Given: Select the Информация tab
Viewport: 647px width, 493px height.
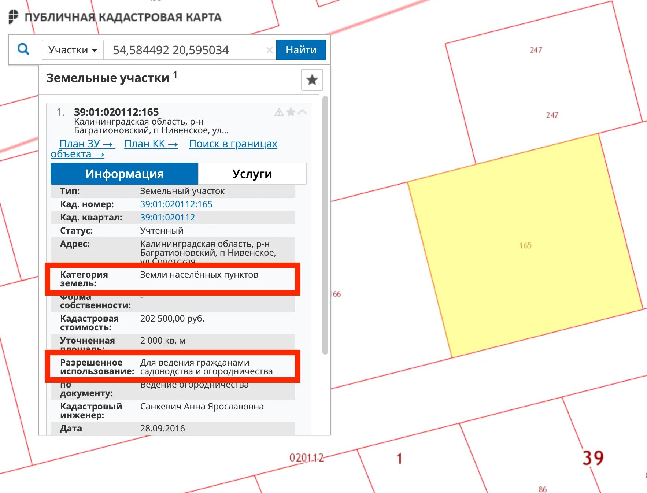Looking at the screenshot, I should pyautogui.click(x=124, y=174).
